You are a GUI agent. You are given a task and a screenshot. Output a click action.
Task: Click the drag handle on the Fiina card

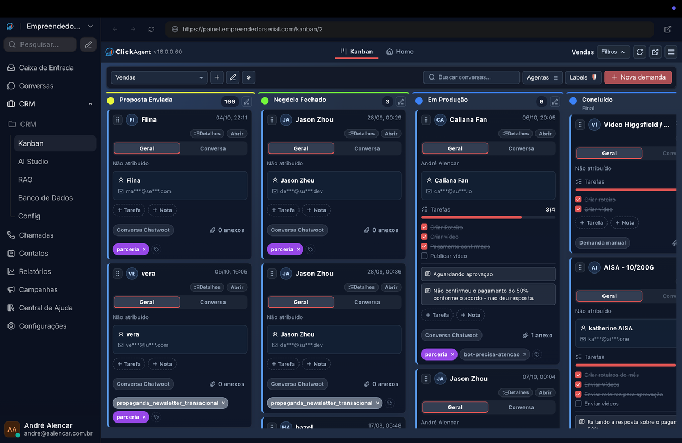coord(118,119)
